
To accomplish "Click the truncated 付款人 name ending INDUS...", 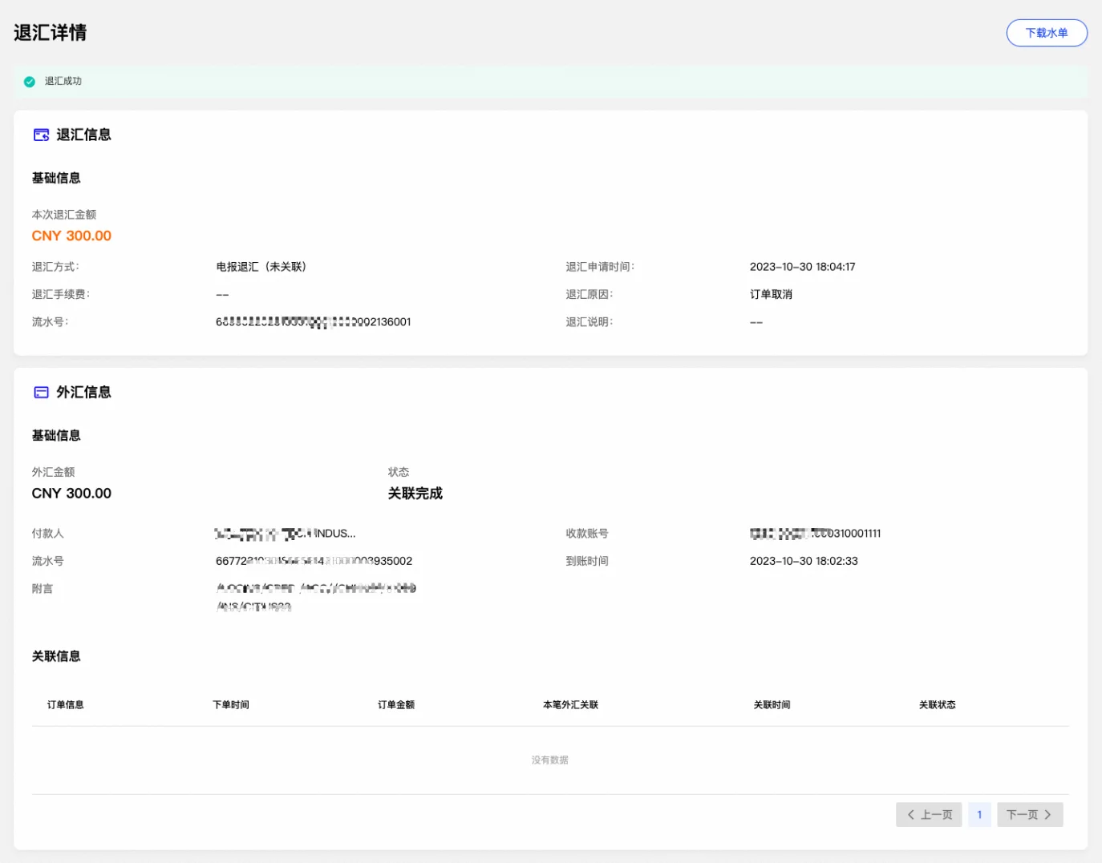I will 285,534.
